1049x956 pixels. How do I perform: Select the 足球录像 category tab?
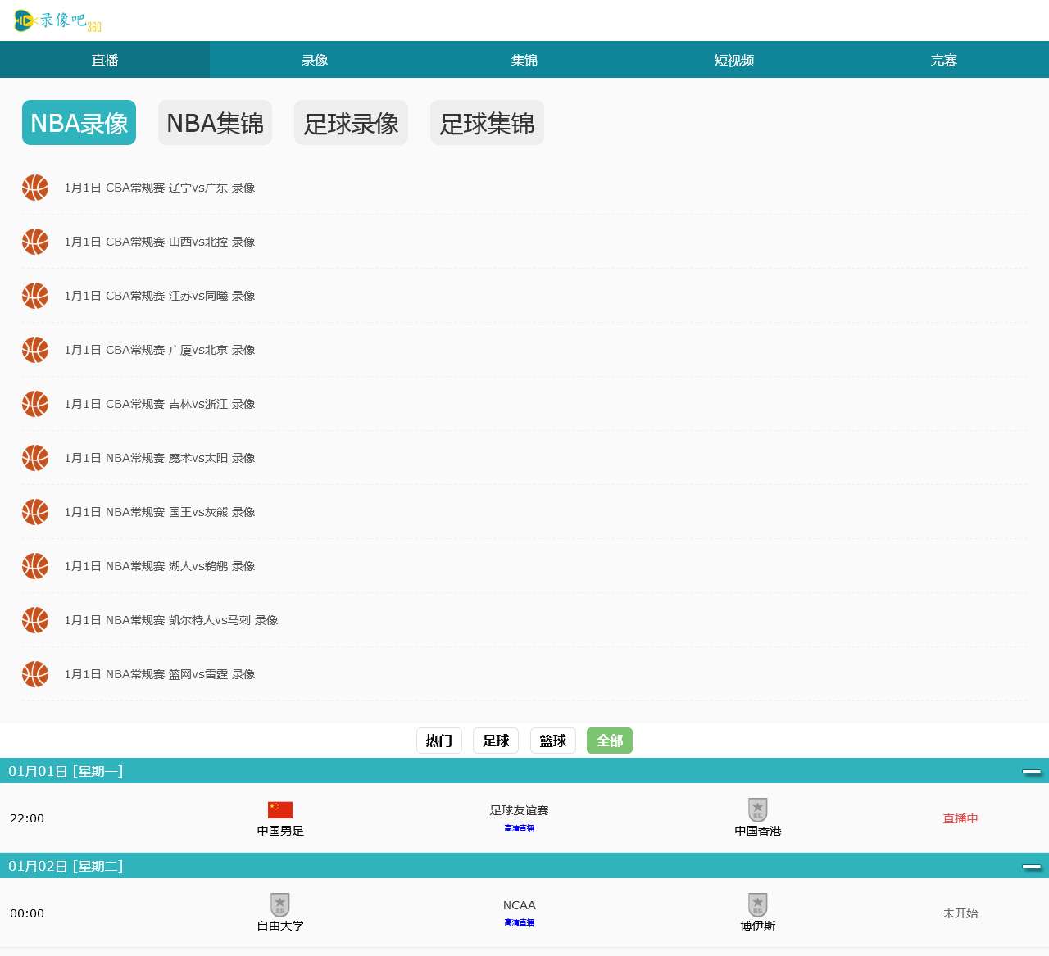coord(351,123)
